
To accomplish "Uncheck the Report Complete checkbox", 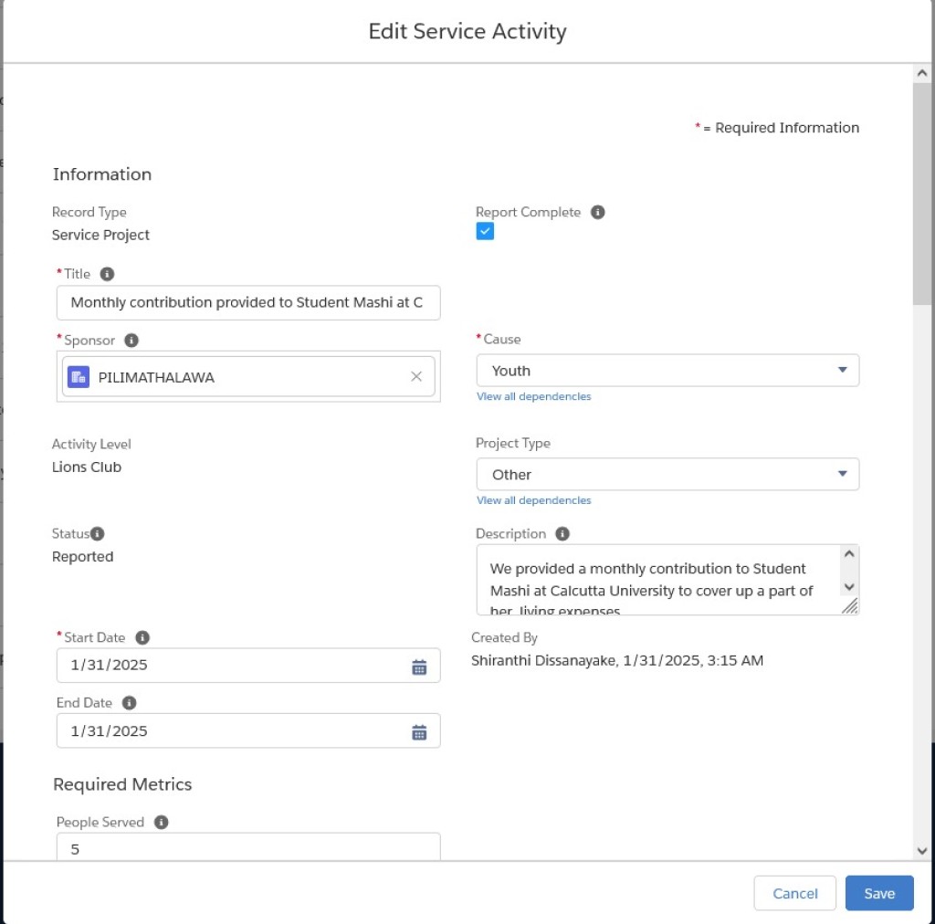I will [x=485, y=231].
